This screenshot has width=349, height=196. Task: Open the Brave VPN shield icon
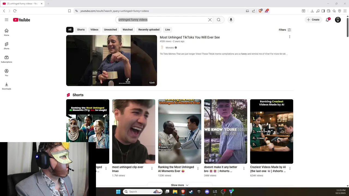coord(339,11)
